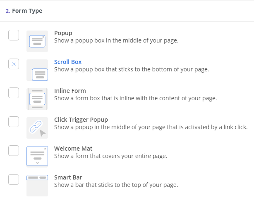The width and height of the screenshot is (254, 203).
Task: Uncheck the Scroll Box checkbox
Action: tap(14, 64)
